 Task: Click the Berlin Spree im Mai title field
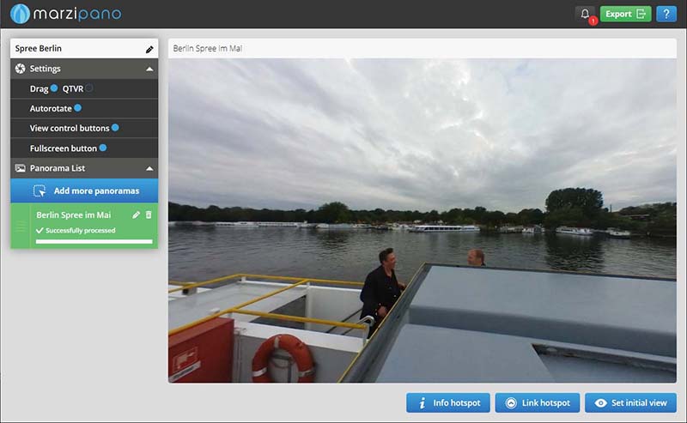click(x=423, y=49)
